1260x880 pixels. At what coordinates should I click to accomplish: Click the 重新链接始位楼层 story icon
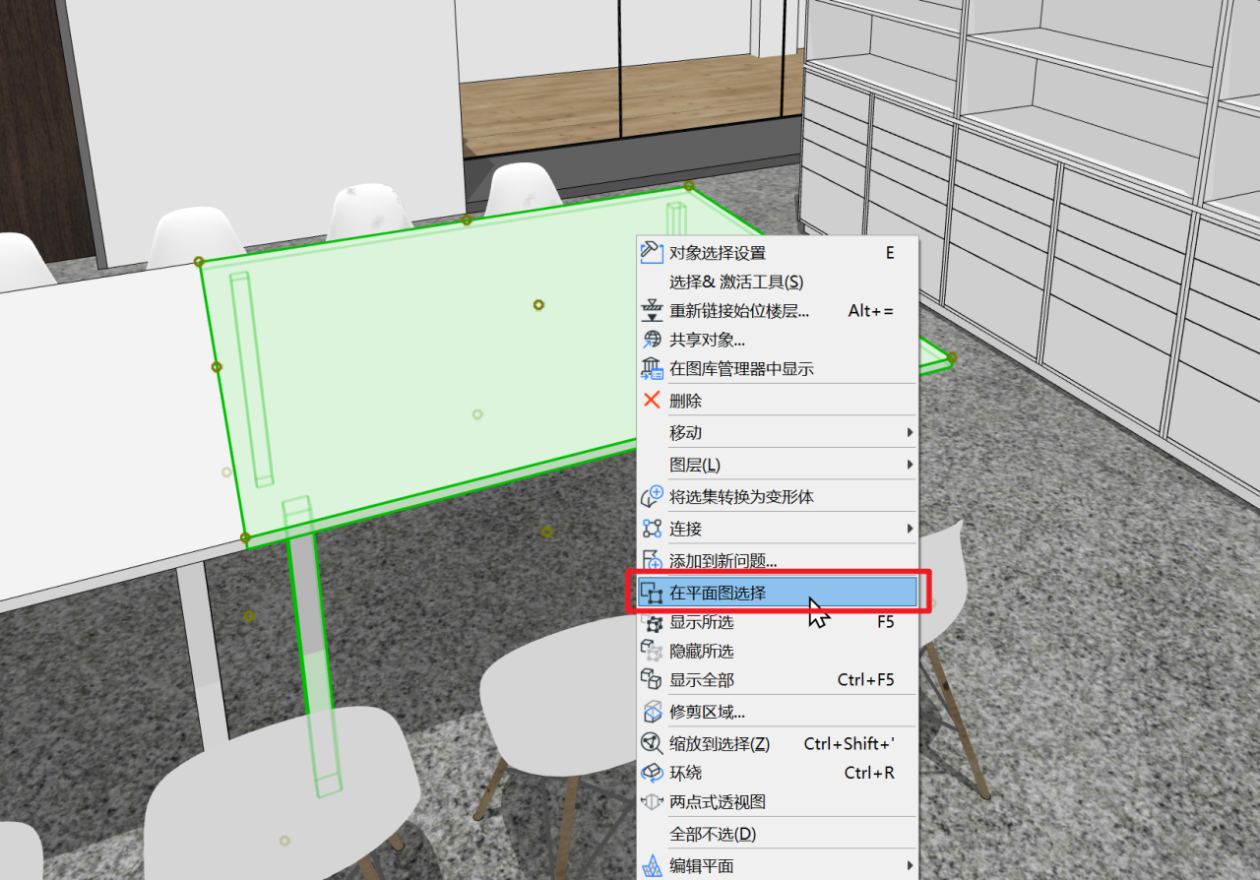tap(652, 310)
